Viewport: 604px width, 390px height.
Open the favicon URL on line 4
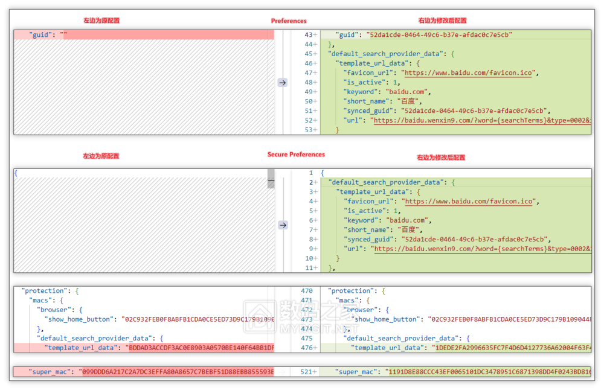pyautogui.click(x=468, y=202)
